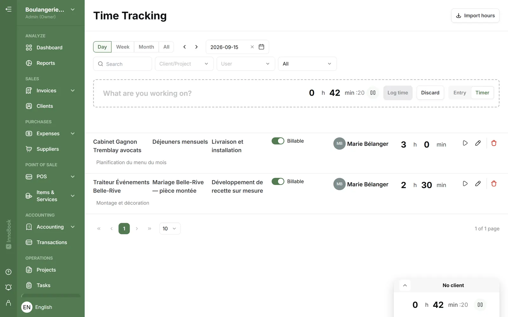
Task: Go to the previous day arrow
Action: tap(184, 47)
